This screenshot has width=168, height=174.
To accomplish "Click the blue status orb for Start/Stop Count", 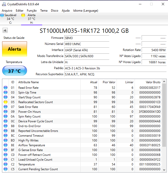I will click(6, 97).
